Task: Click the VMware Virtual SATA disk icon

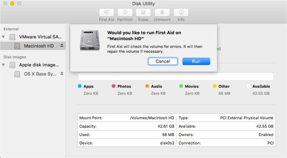Action: coord(12,37)
